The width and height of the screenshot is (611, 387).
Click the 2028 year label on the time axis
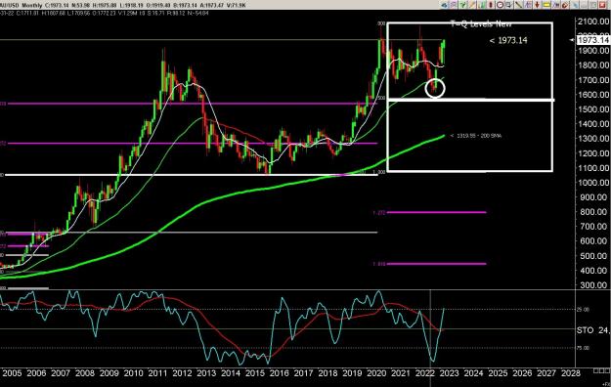pos(571,373)
